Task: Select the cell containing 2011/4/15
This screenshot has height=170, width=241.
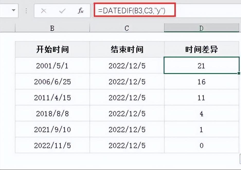Action: (52, 97)
